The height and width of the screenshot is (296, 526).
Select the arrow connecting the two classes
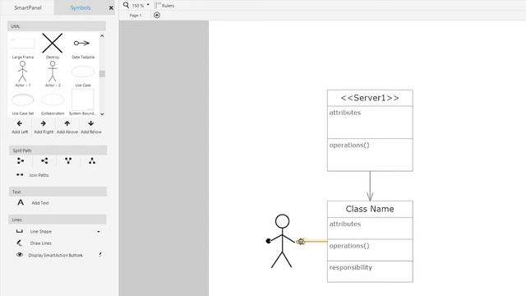[370, 187]
